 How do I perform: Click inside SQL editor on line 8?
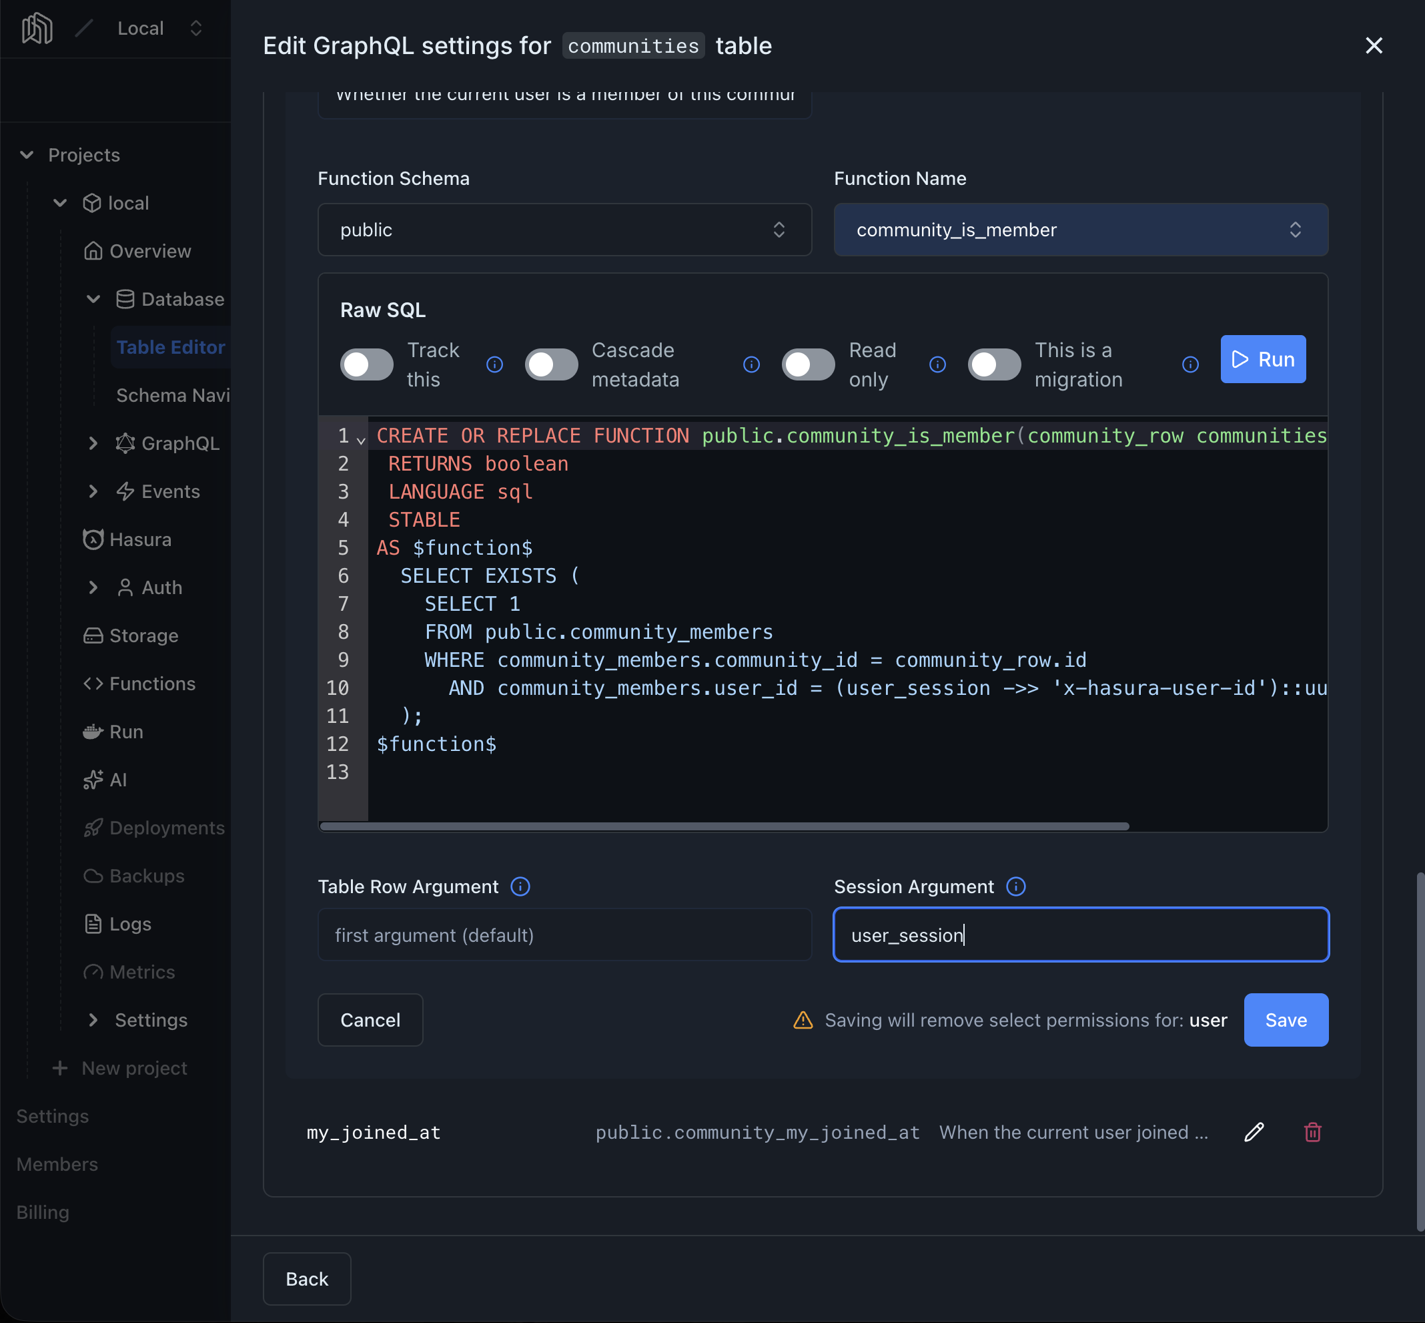tap(848, 631)
